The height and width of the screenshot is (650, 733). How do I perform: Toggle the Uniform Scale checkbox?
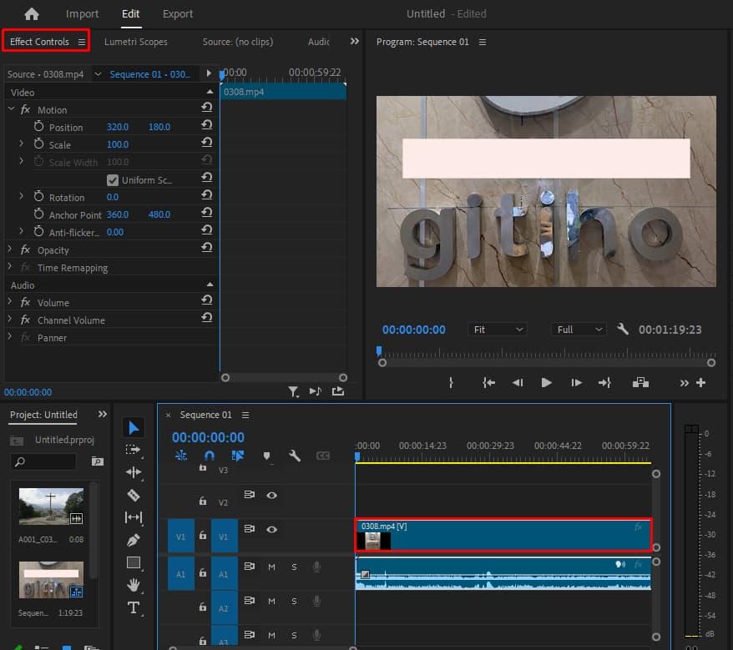113,180
